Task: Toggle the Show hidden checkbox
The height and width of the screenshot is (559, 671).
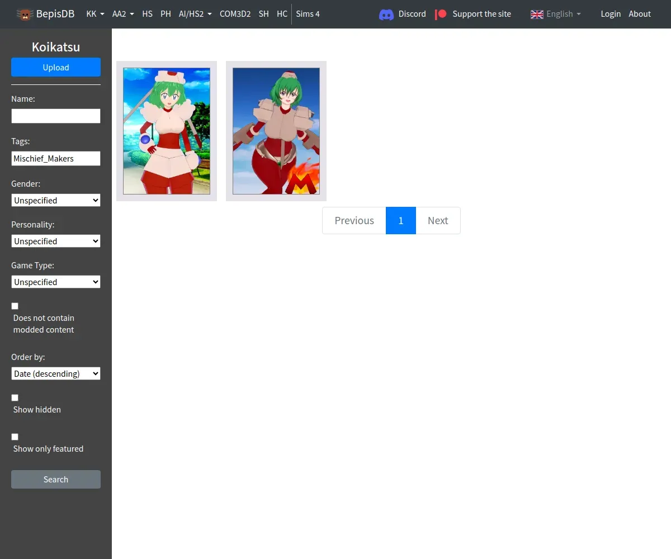Action: [x=15, y=397]
